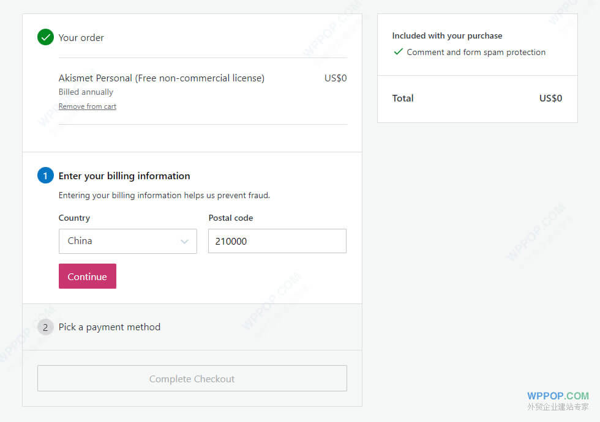
Task: Click the Total US$0 amount
Action: coord(550,98)
